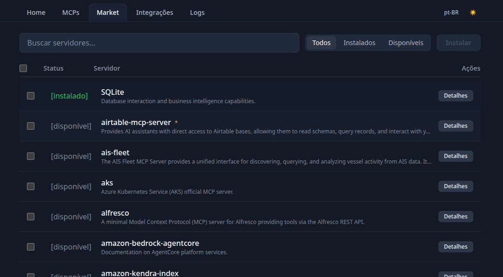503x277 pixels.
Task: Show Detalhes for aks server
Action: point(456,186)
